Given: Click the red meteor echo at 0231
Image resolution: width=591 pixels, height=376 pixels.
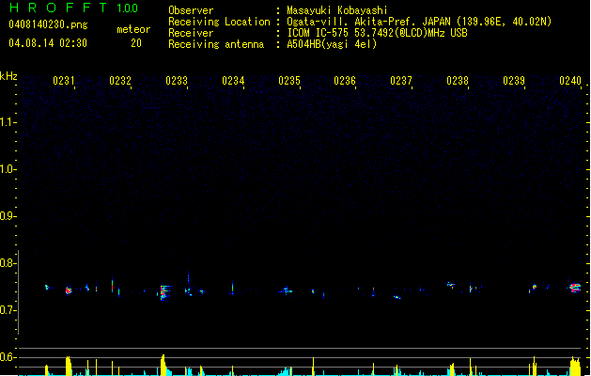Looking at the screenshot, I should coord(69,290).
